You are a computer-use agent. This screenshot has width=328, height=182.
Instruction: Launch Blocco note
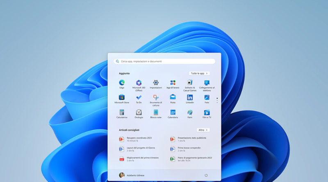(x=156, y=114)
